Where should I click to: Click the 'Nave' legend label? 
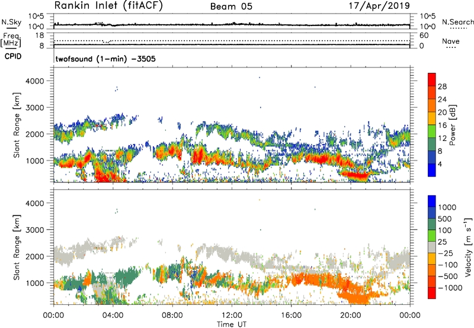(451, 41)
